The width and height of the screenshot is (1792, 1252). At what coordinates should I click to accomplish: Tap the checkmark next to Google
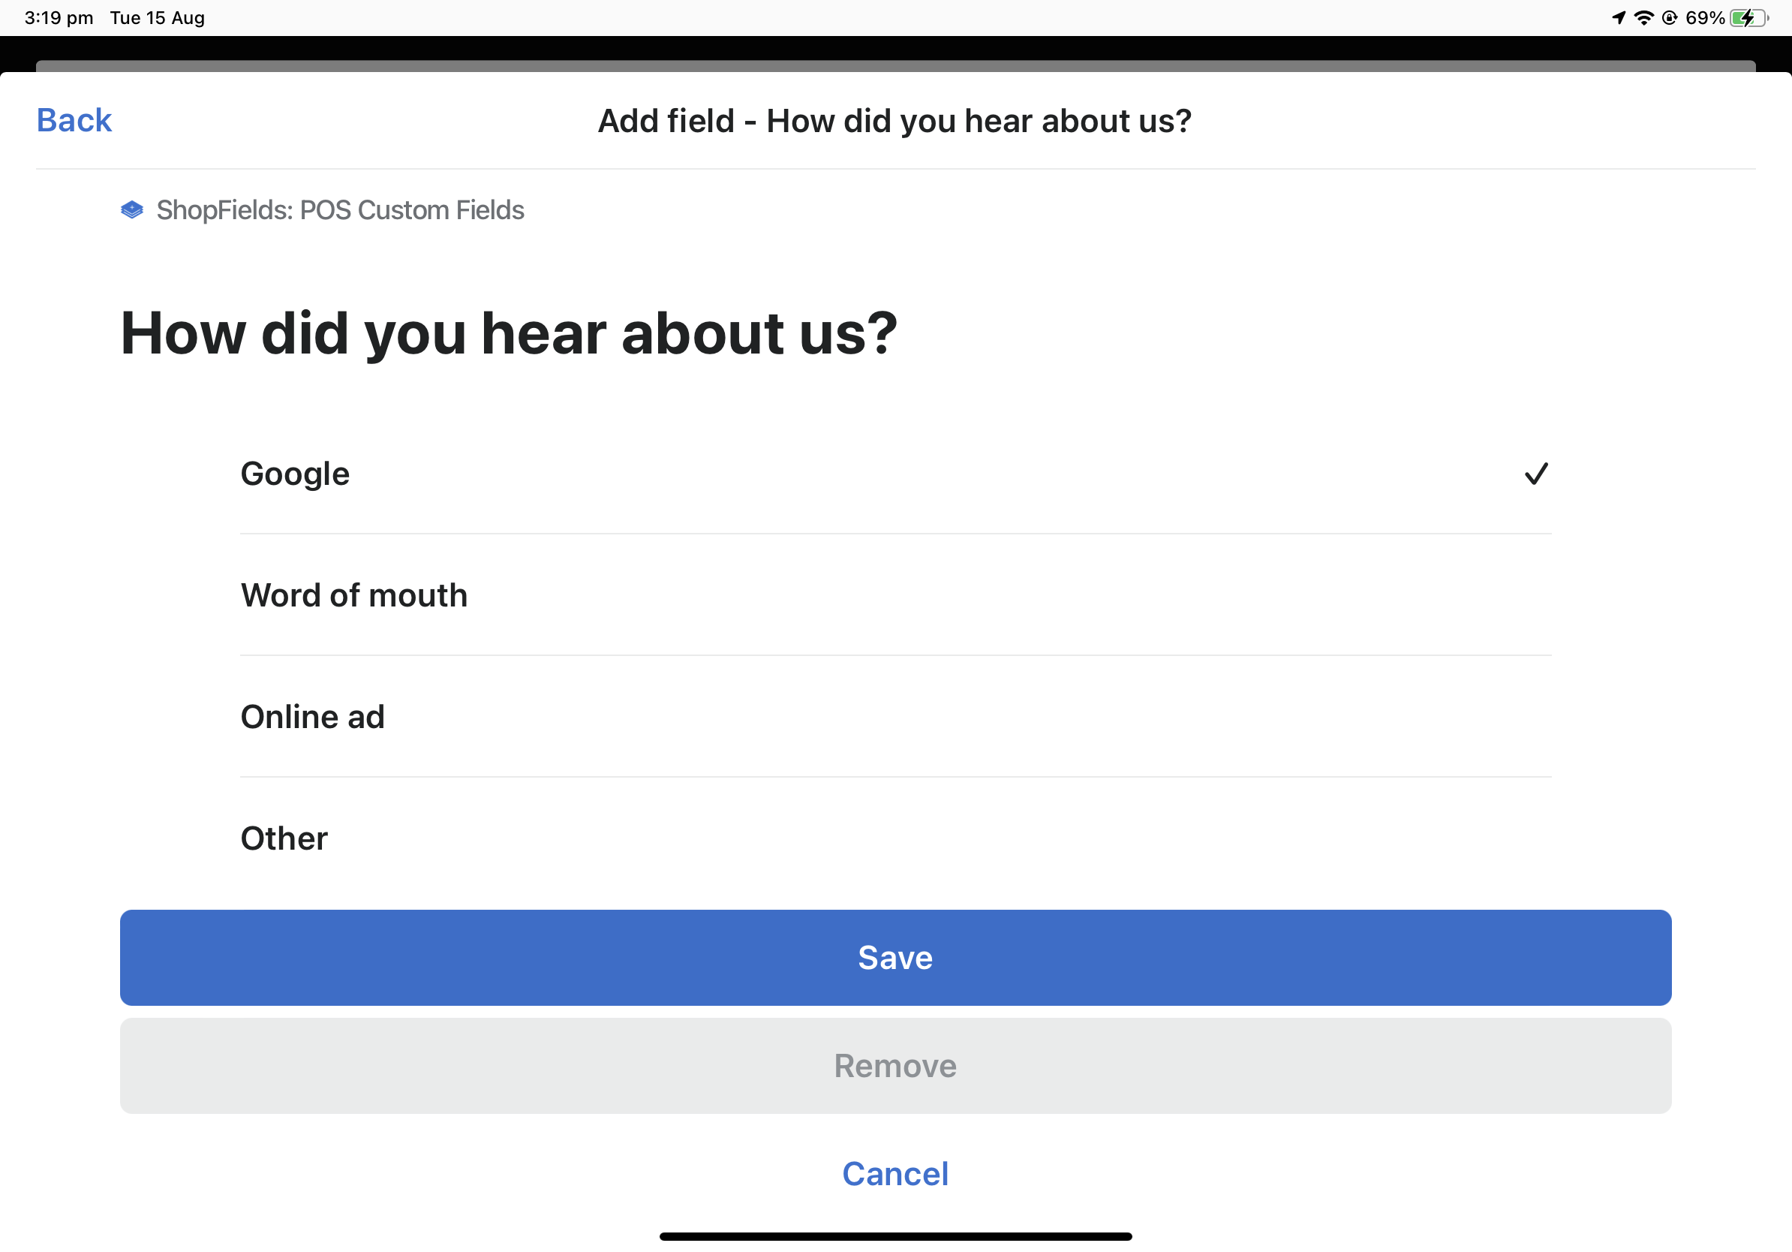1536,473
